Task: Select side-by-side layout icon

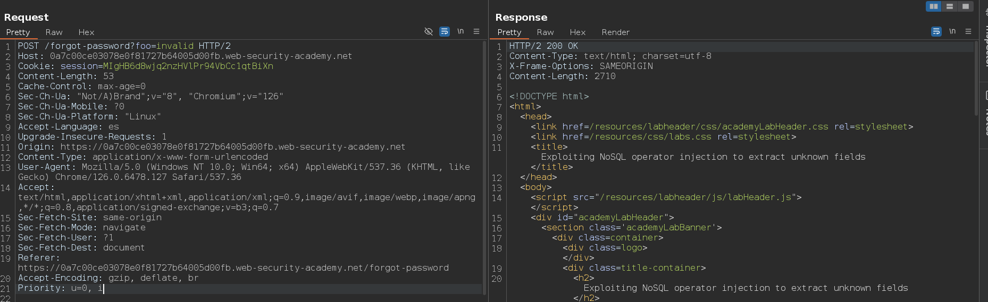Action: (x=934, y=6)
